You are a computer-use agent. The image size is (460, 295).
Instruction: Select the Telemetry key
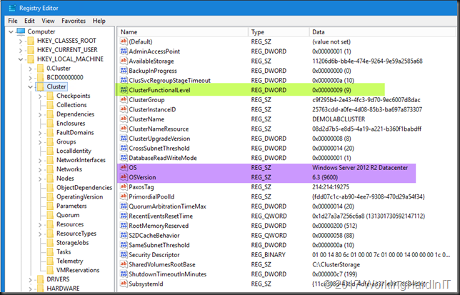coord(70,261)
